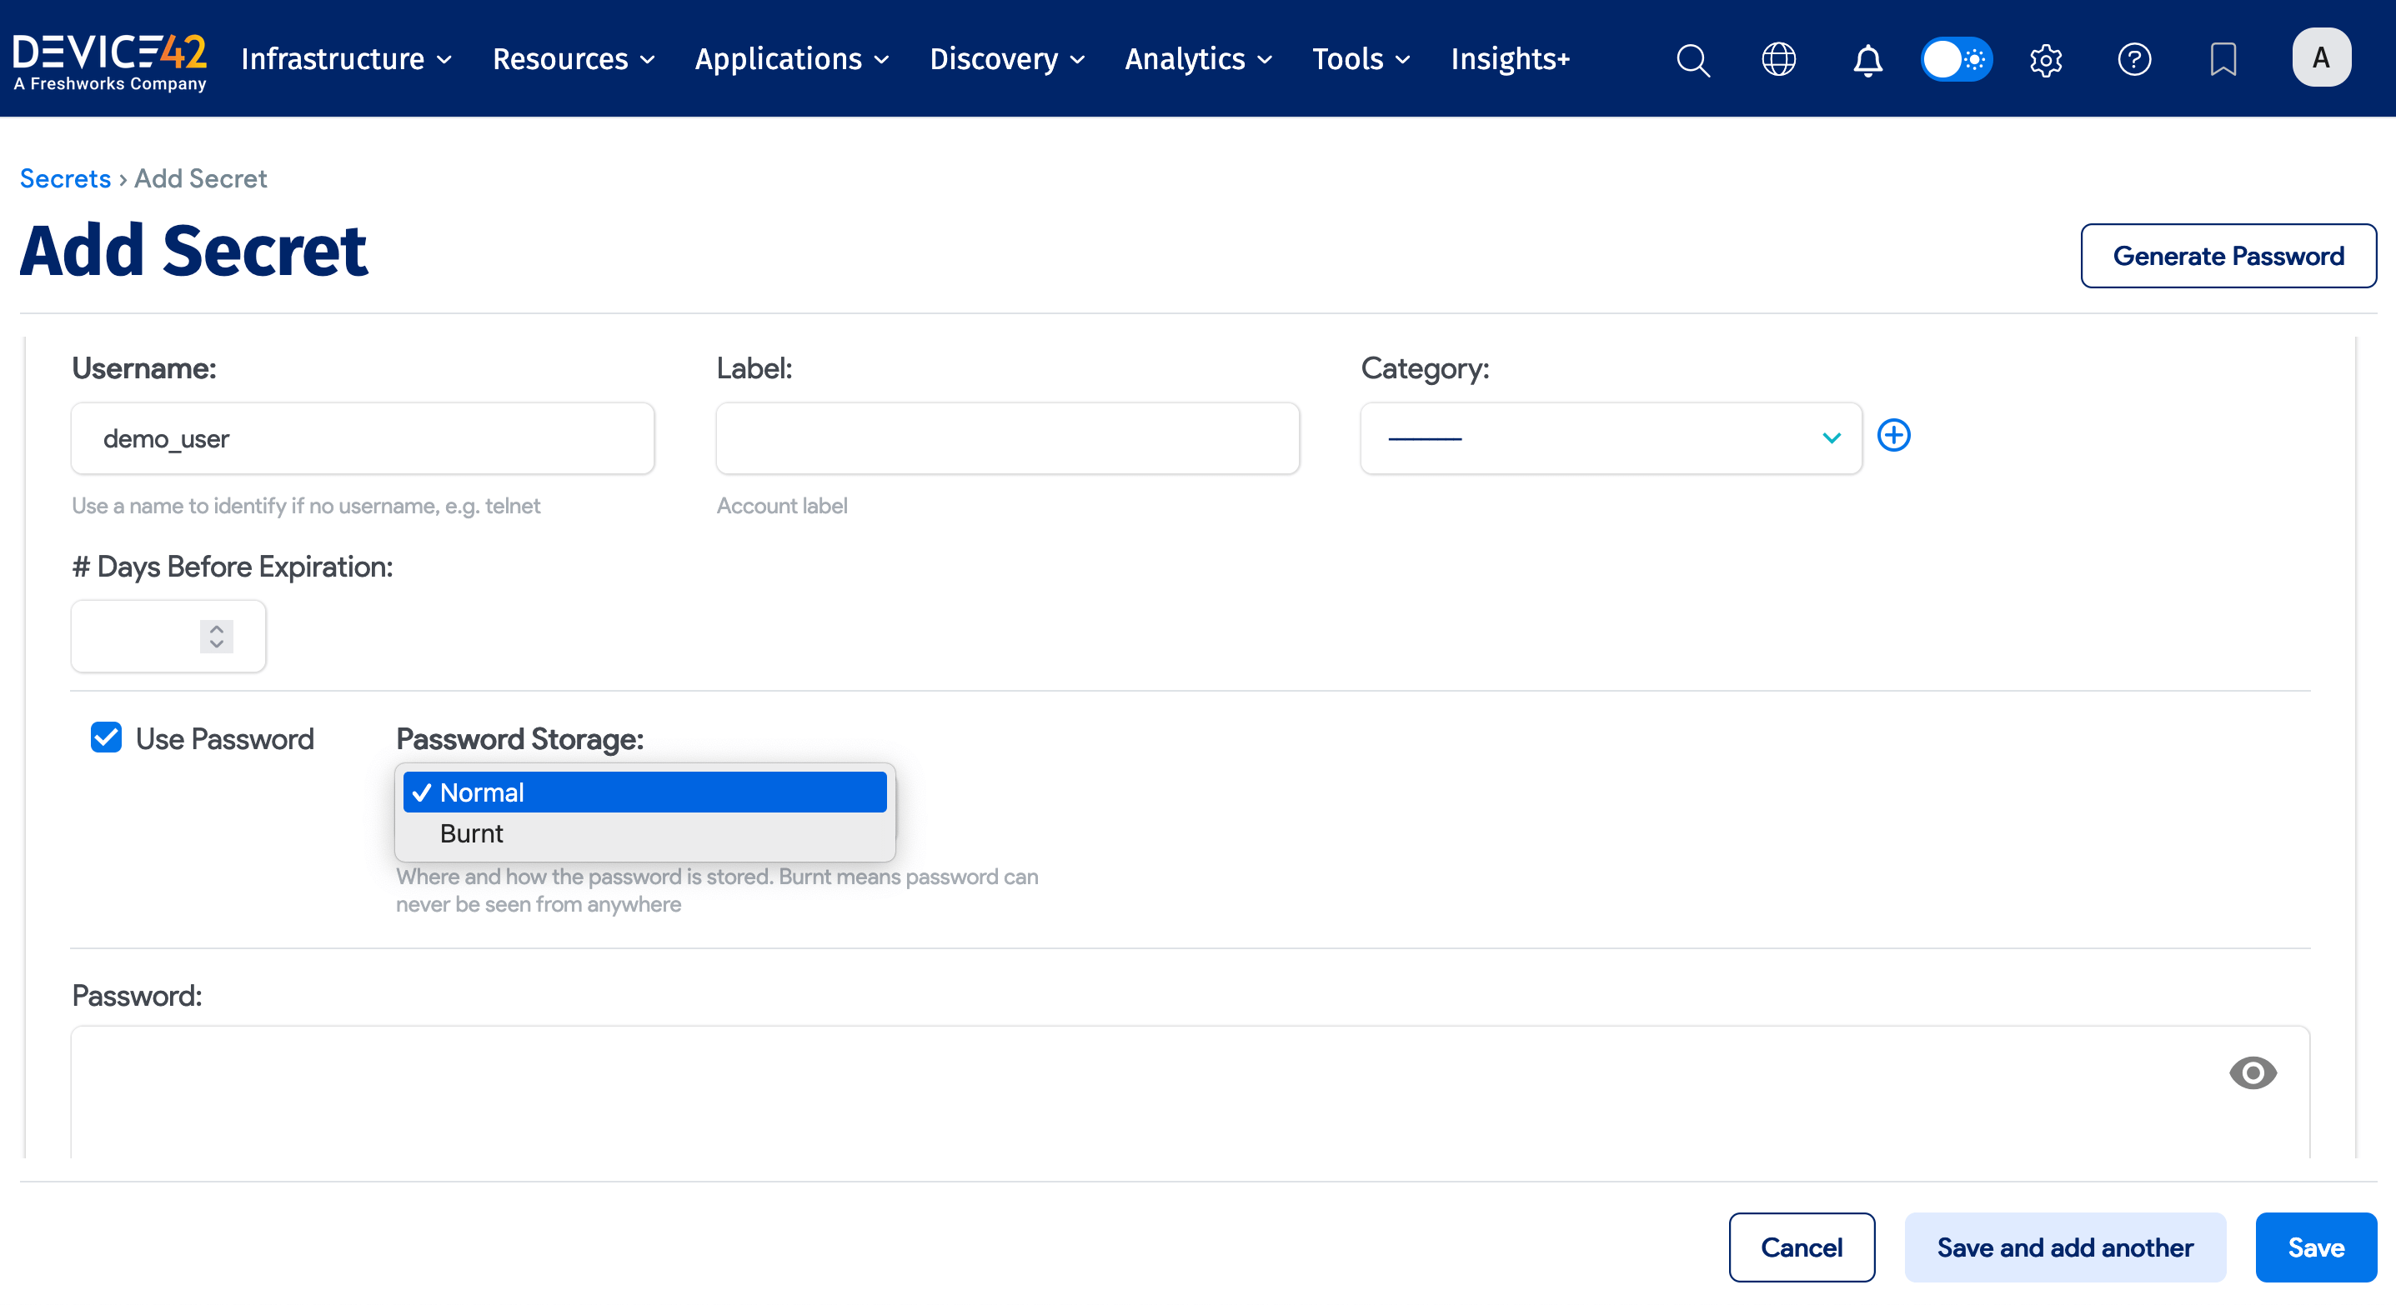The image size is (2396, 1305).
Task: Click Days Before Expiration stepper arrows
Action: (216, 636)
